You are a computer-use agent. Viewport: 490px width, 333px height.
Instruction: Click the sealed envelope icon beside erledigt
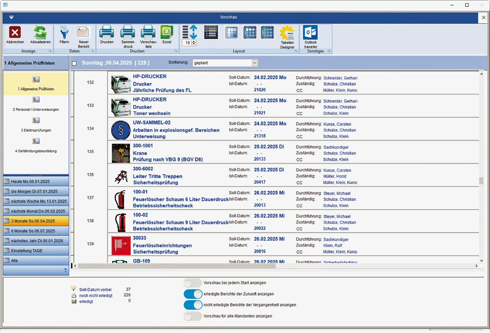74,301
